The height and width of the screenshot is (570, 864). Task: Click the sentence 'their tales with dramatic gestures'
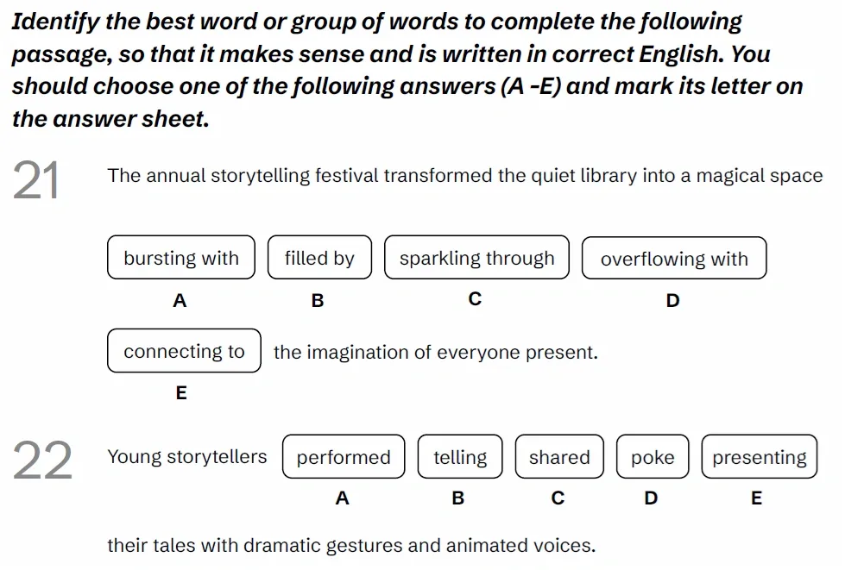(350, 545)
